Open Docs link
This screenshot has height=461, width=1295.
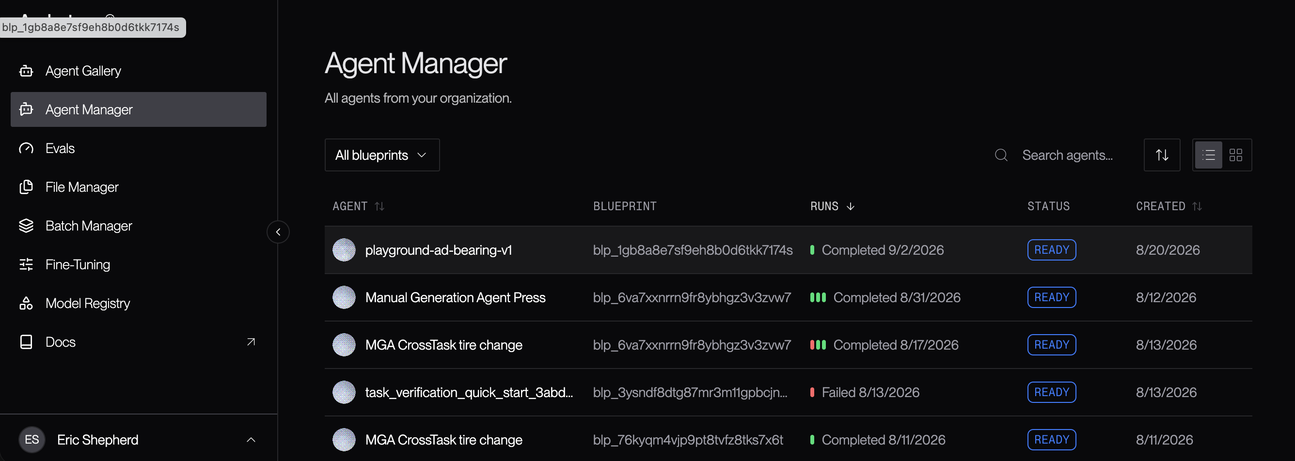click(138, 341)
